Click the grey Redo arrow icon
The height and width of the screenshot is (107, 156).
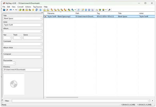pos(16,10)
